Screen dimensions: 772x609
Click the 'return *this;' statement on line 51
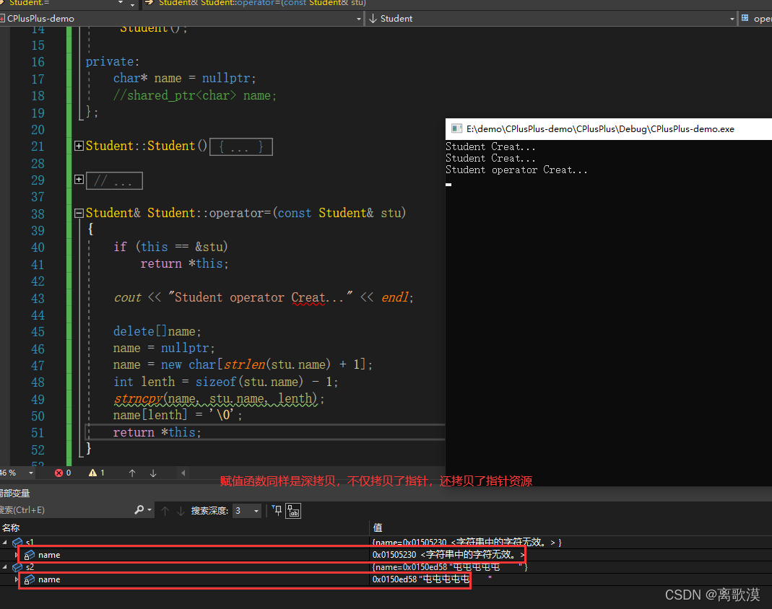157,432
